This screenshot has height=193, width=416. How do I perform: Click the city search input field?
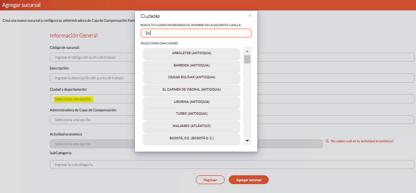(x=196, y=33)
